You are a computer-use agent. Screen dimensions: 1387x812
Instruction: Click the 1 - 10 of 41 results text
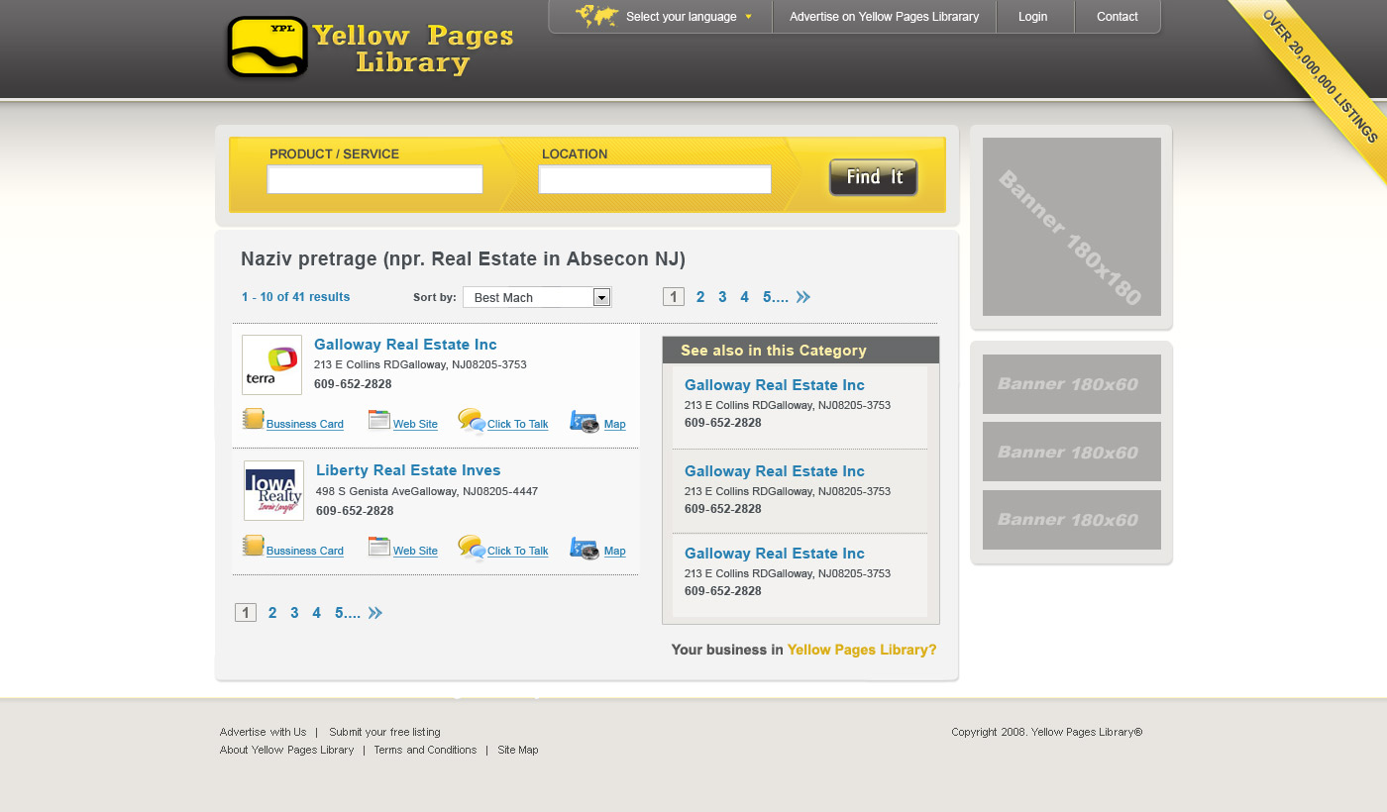click(x=295, y=297)
